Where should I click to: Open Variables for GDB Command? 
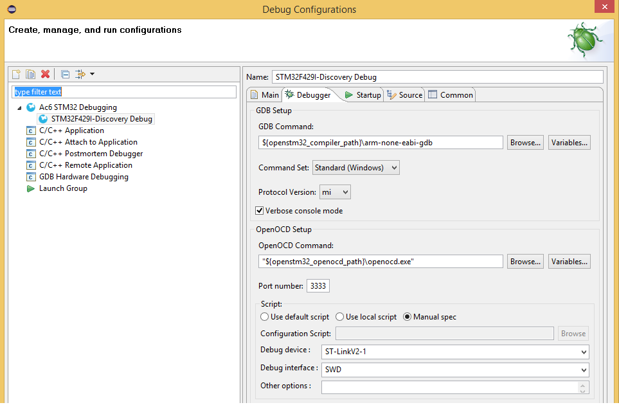570,143
